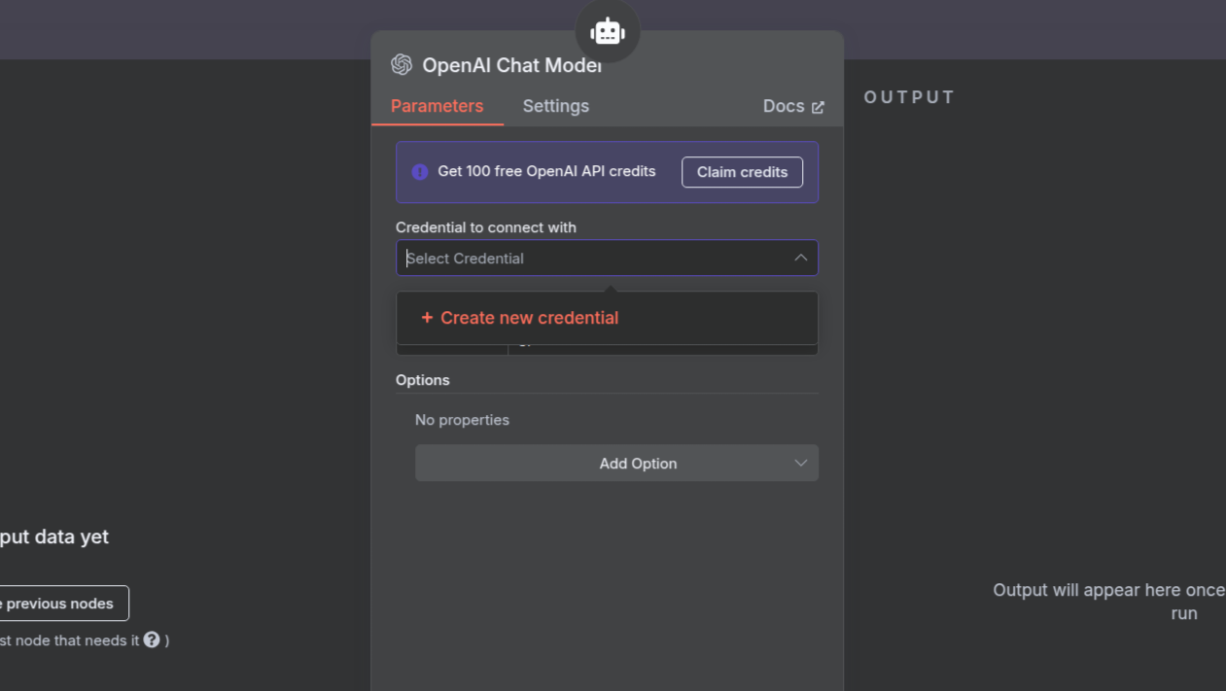
Task: Open the Docs link
Action: coord(784,106)
